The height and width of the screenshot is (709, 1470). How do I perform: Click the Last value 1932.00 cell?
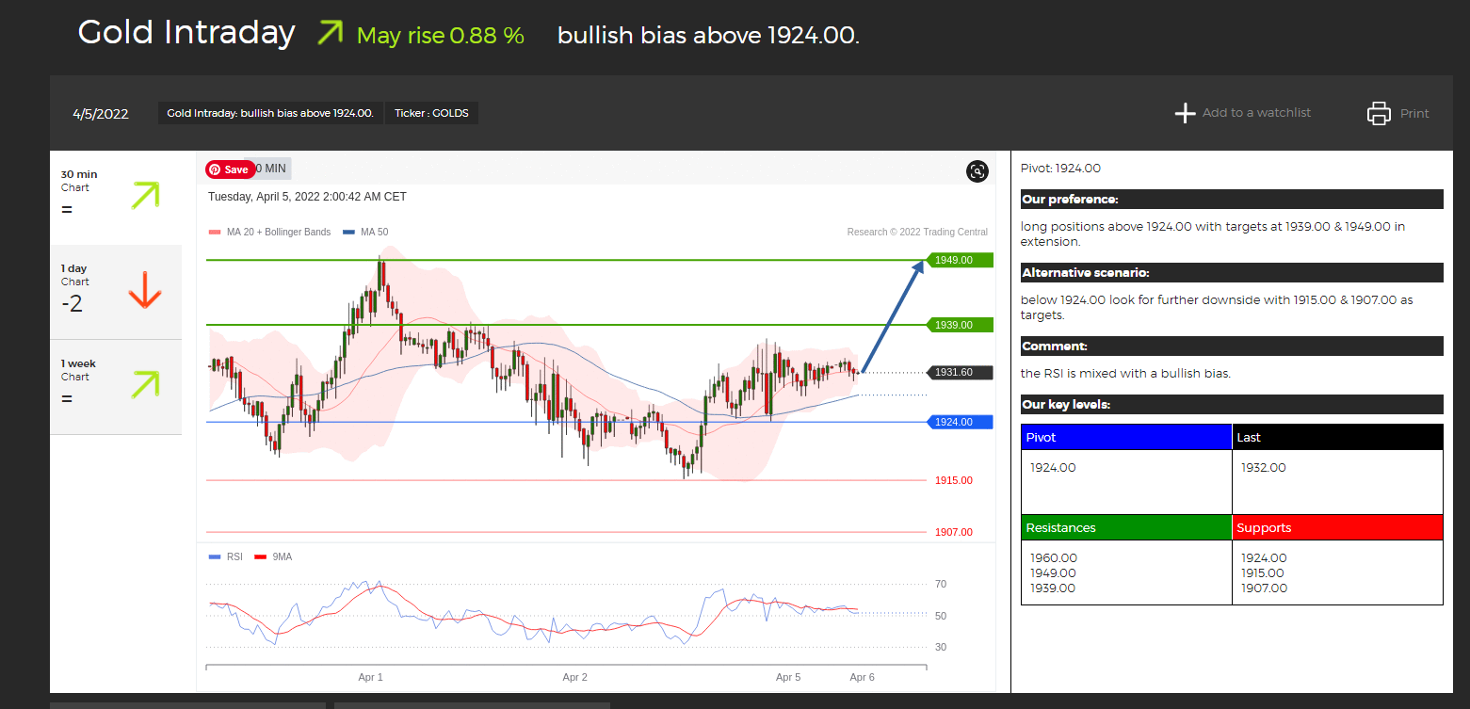point(1337,481)
